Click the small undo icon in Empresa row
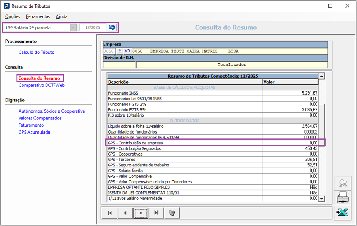357x226 pixels. 127,51
